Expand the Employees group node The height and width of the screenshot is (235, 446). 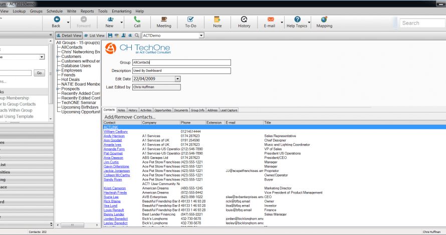tap(58, 70)
